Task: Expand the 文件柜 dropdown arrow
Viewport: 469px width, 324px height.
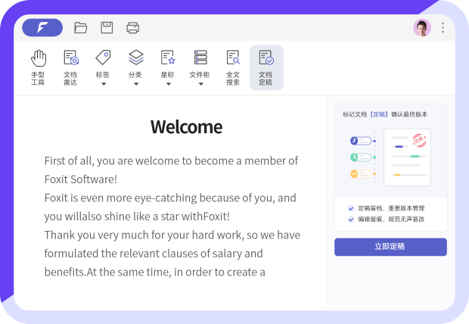Action: click(x=201, y=84)
